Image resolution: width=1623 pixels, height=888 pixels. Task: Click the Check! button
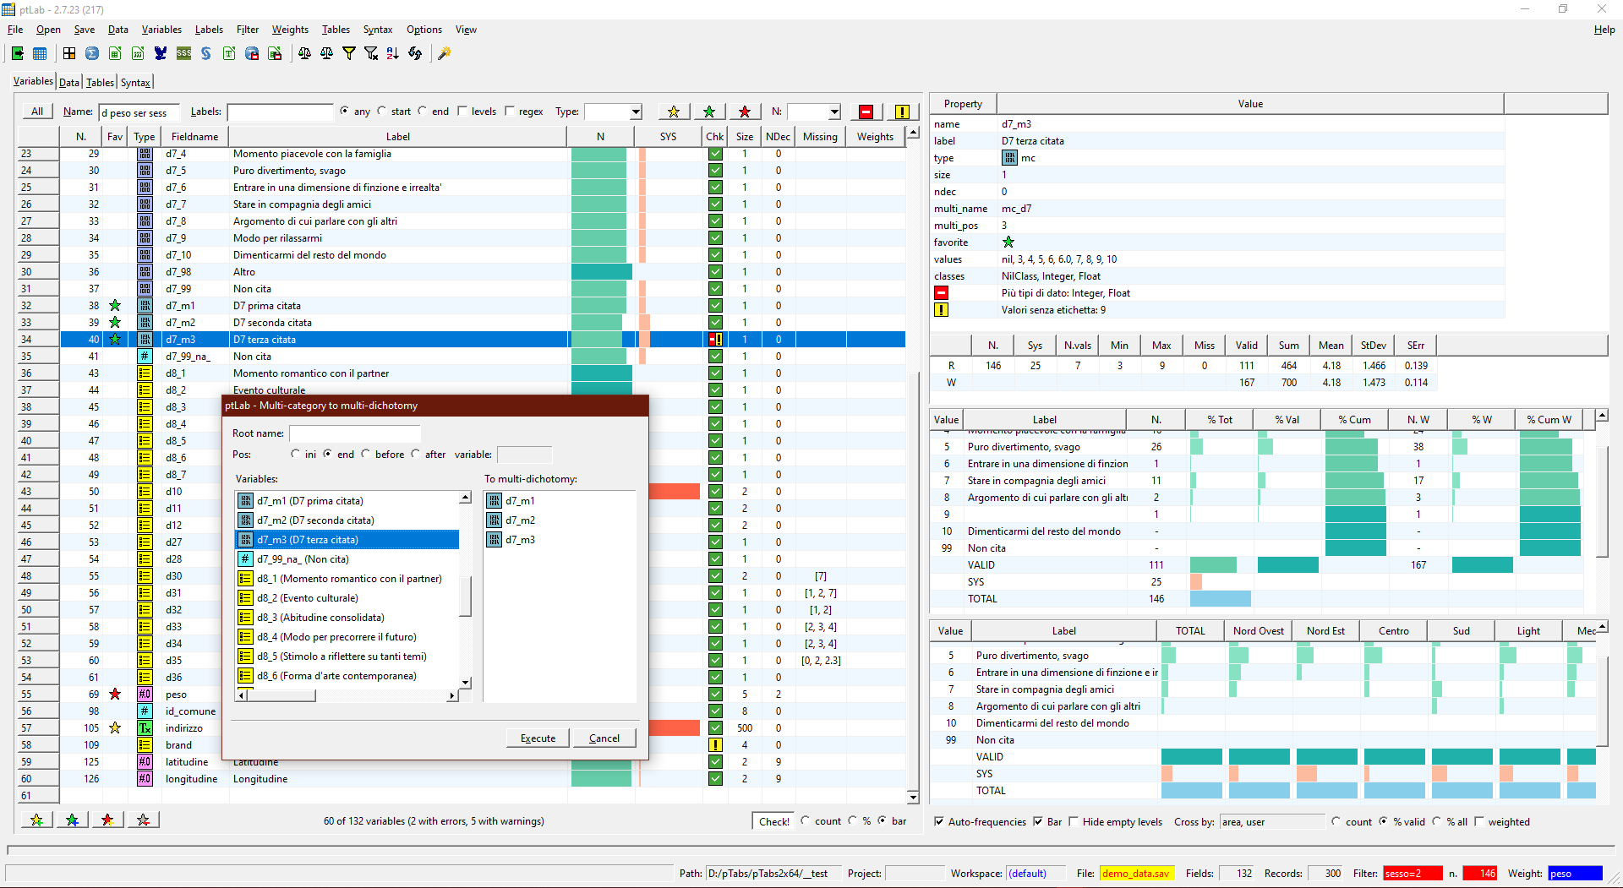click(773, 820)
